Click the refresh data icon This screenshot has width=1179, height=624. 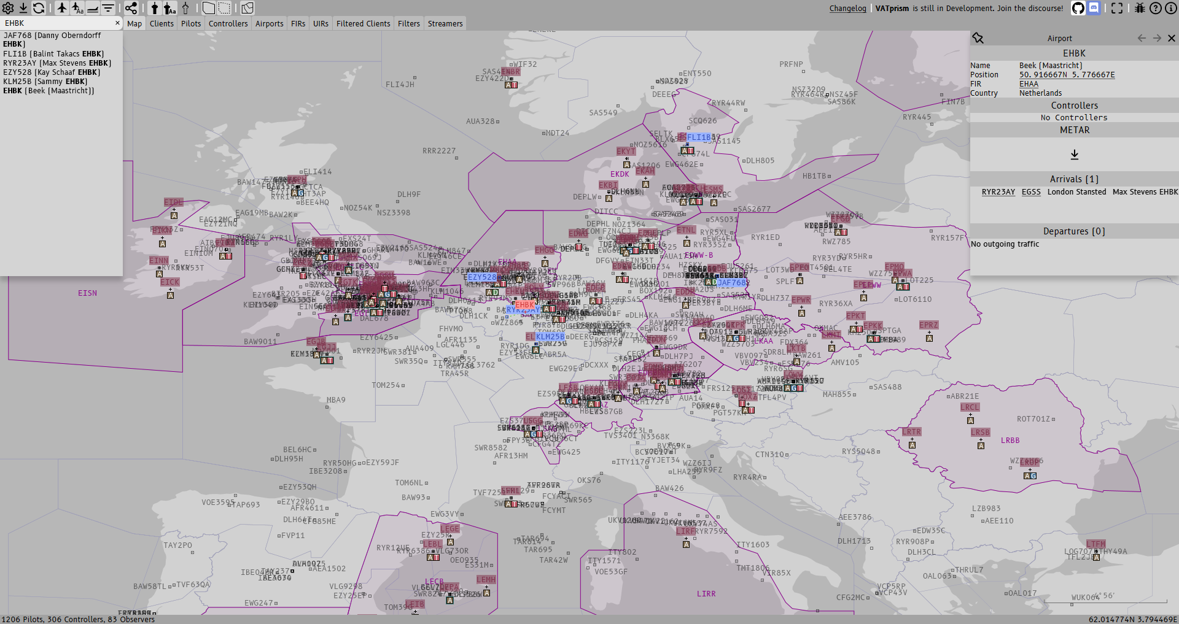click(x=39, y=8)
